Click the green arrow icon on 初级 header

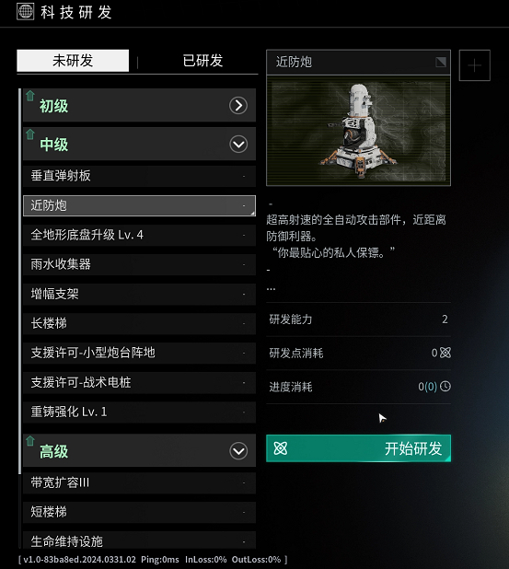pos(30,96)
